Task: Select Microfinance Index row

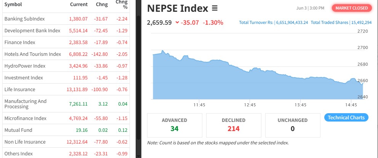Action: (x=25, y=118)
